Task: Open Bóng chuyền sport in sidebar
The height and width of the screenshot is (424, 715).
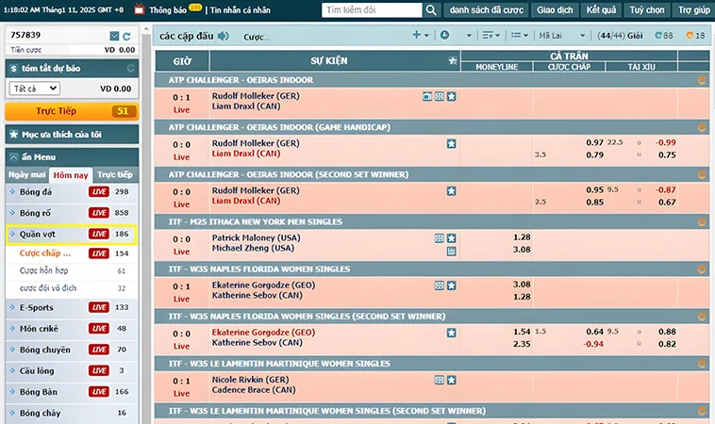Action: tap(72, 350)
